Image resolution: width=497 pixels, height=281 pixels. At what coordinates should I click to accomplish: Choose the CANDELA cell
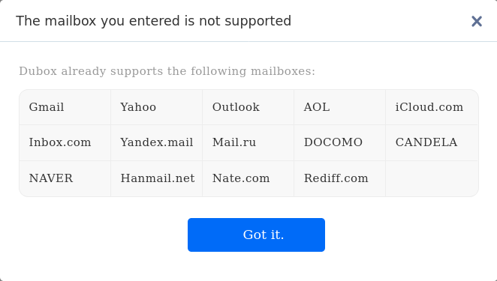tap(432, 142)
